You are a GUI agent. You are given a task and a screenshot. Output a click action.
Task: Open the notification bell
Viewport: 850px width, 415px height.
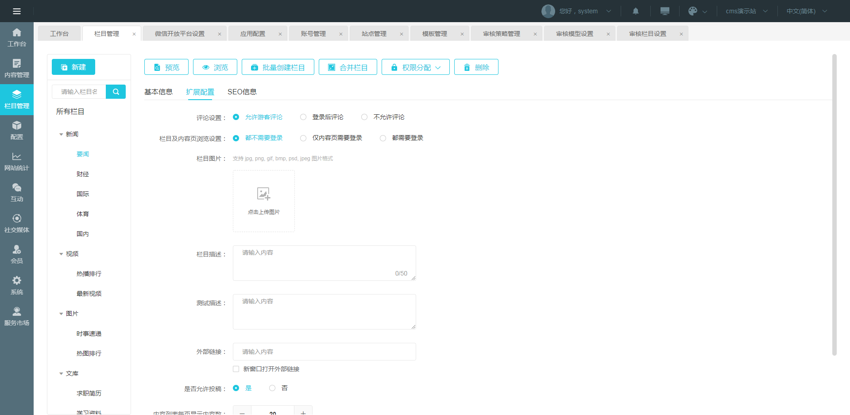coord(635,11)
